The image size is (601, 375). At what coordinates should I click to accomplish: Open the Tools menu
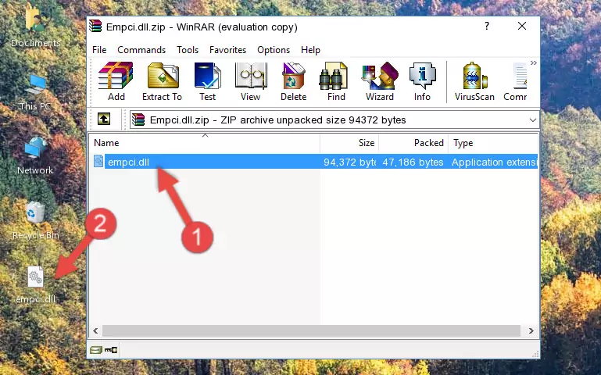click(x=188, y=50)
